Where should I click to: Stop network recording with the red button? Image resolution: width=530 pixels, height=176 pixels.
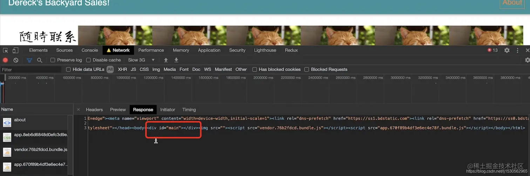pyautogui.click(x=5, y=60)
